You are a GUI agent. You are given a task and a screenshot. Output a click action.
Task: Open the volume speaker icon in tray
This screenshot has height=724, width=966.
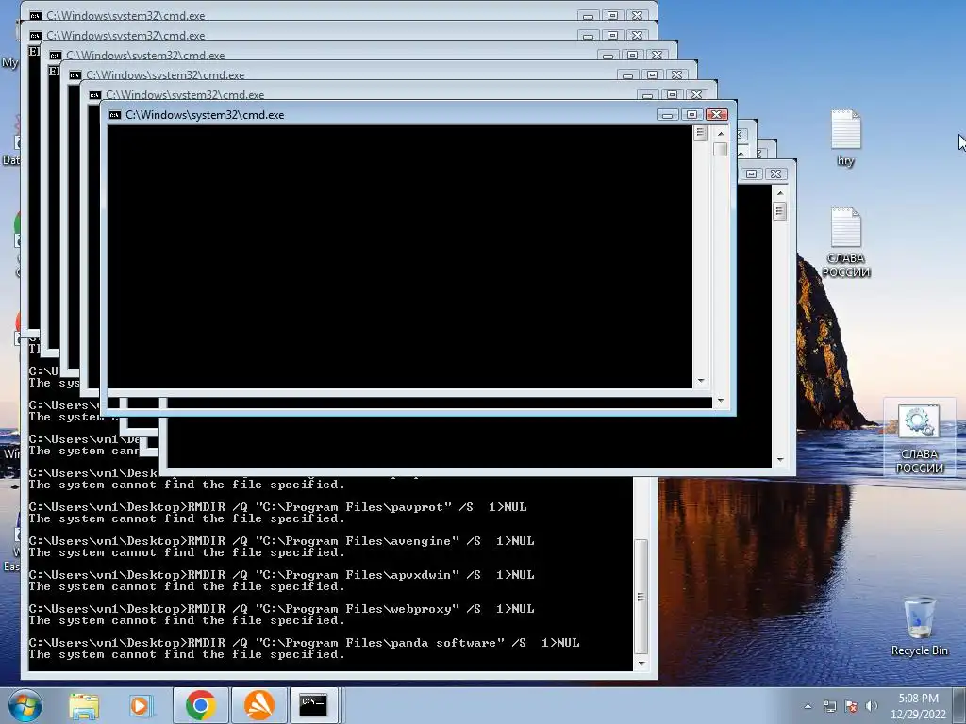tap(871, 707)
